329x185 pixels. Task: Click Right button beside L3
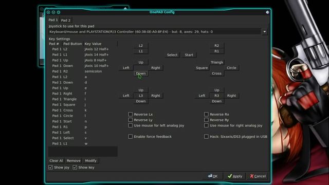tap(155, 96)
